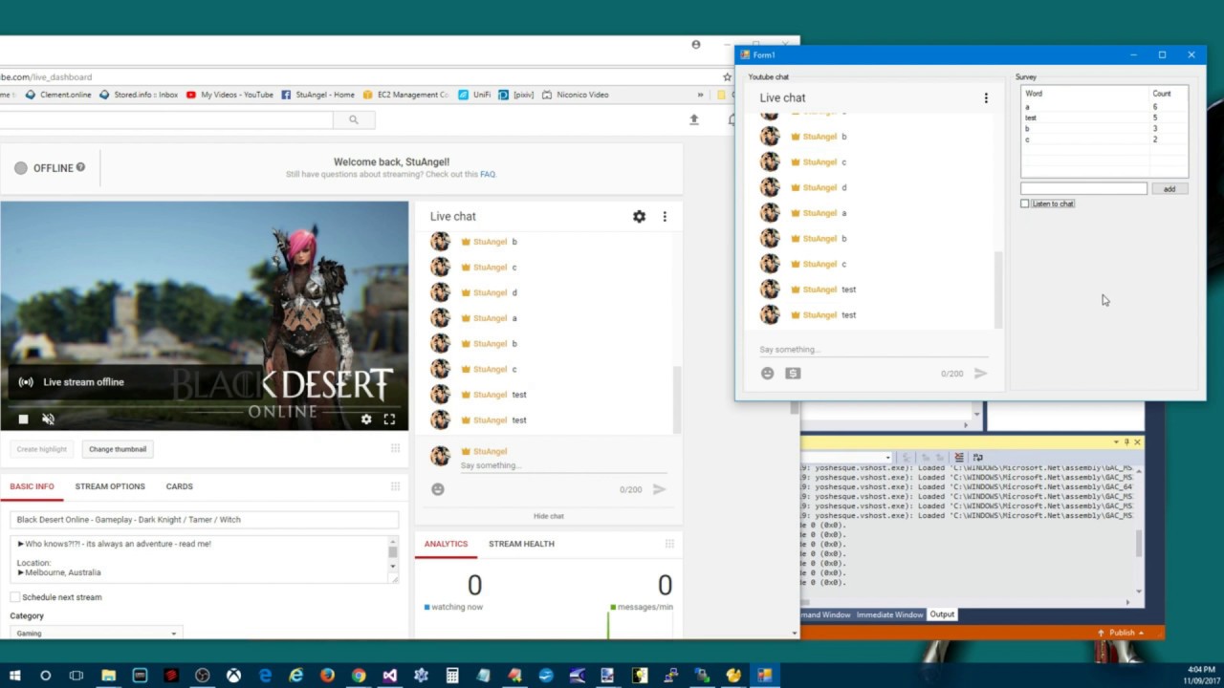Screen dimensions: 1224x688
Task: Open Cortana search circle on taskbar
Action: click(x=45, y=676)
